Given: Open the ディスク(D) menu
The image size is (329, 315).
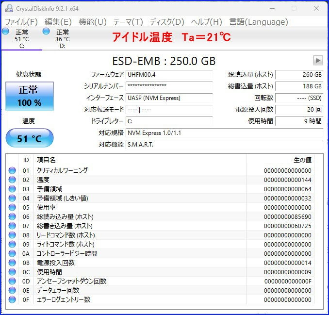Looking at the screenshot, I should (x=167, y=22).
